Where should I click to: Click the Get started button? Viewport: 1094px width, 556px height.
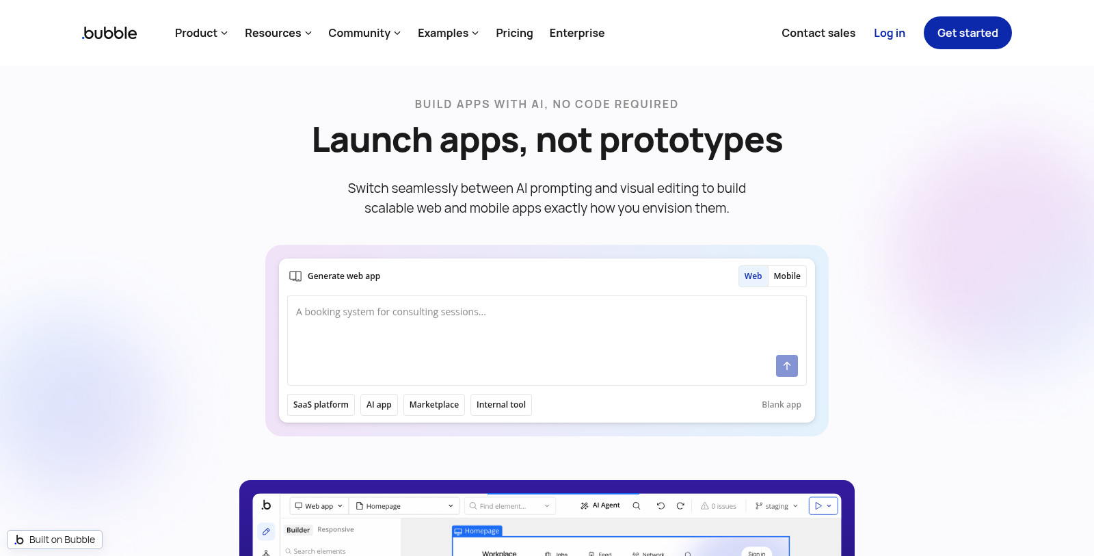(967, 33)
